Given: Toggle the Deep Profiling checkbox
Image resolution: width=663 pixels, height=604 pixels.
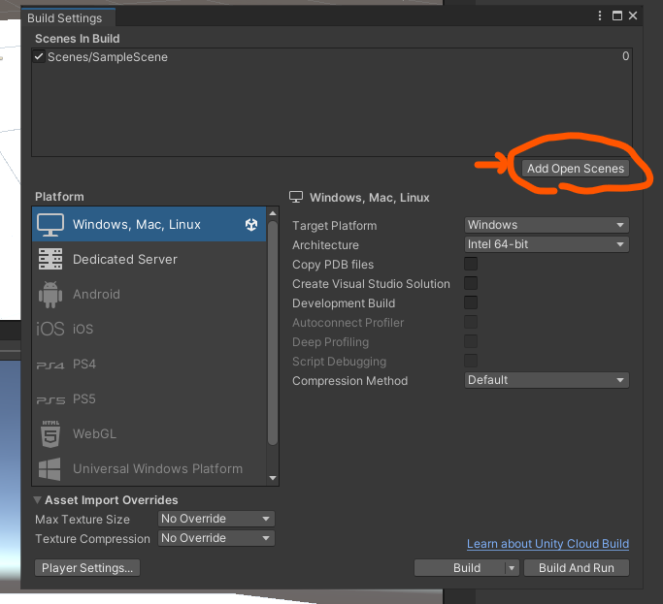Looking at the screenshot, I should 471,341.
